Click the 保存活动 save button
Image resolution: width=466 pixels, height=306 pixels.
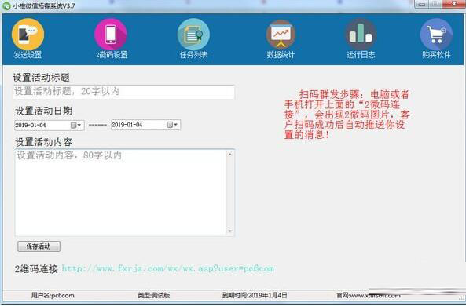[39, 246]
